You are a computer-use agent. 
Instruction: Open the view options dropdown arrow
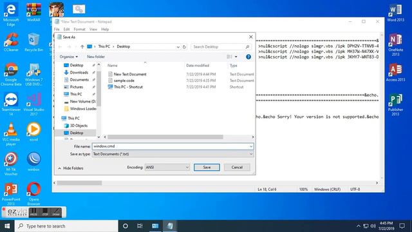coord(236,57)
